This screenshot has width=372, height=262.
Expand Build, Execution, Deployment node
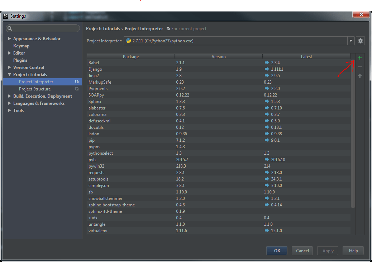[9, 96]
